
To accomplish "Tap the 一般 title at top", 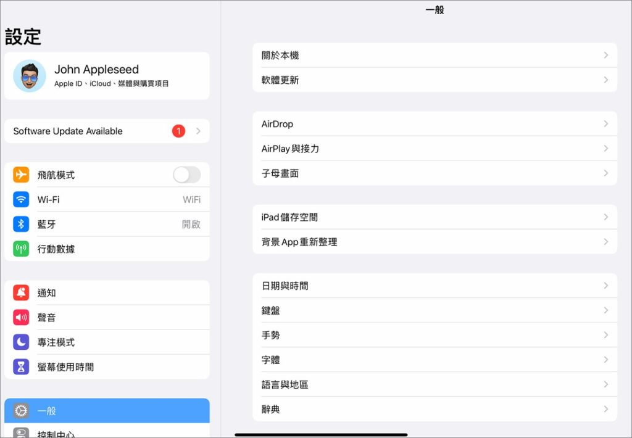I will tap(435, 10).
